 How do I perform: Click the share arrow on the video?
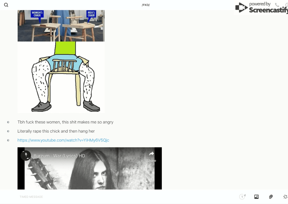pyautogui.click(x=151, y=154)
